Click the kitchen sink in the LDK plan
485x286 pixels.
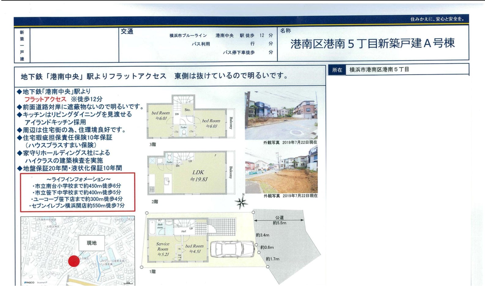click(167, 181)
